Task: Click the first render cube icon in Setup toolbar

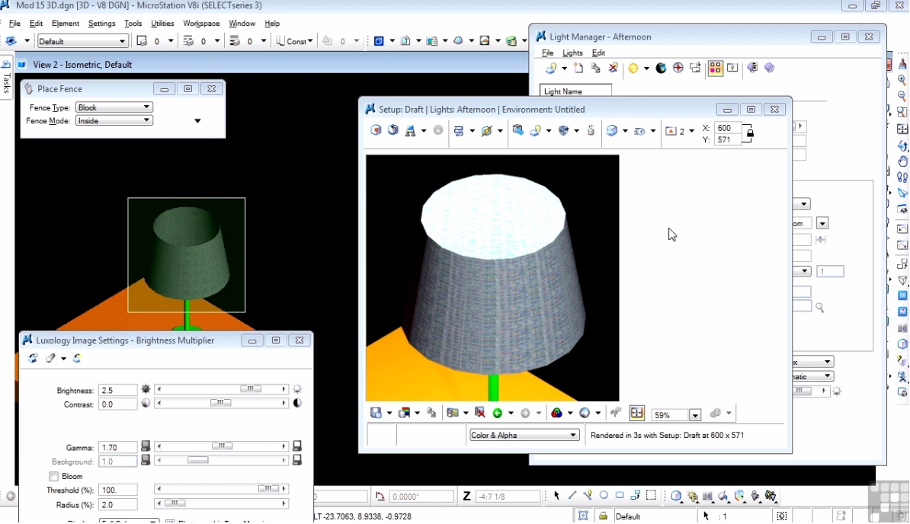Action: [376, 131]
